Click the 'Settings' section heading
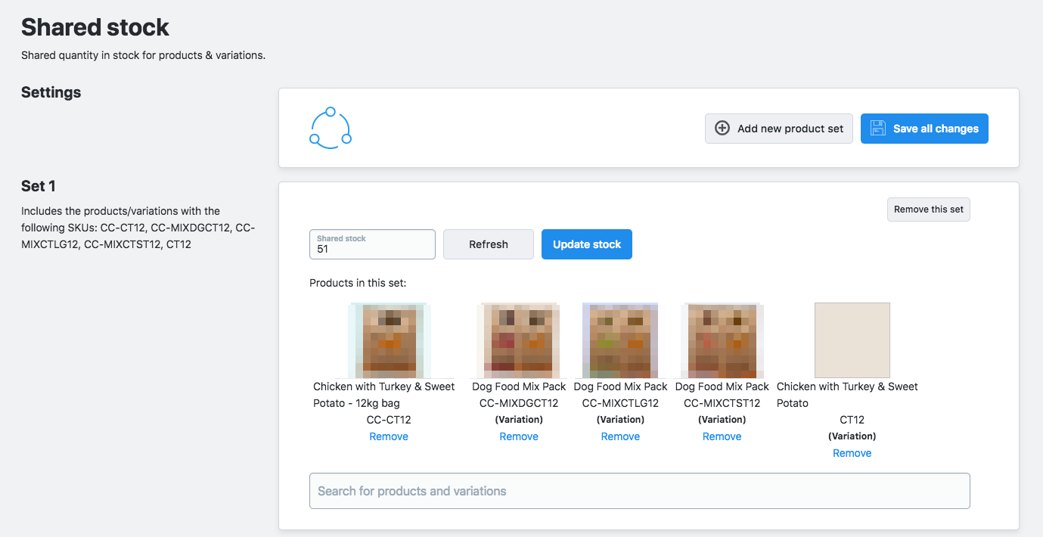Image resolution: width=1043 pixels, height=537 pixels. click(x=51, y=92)
